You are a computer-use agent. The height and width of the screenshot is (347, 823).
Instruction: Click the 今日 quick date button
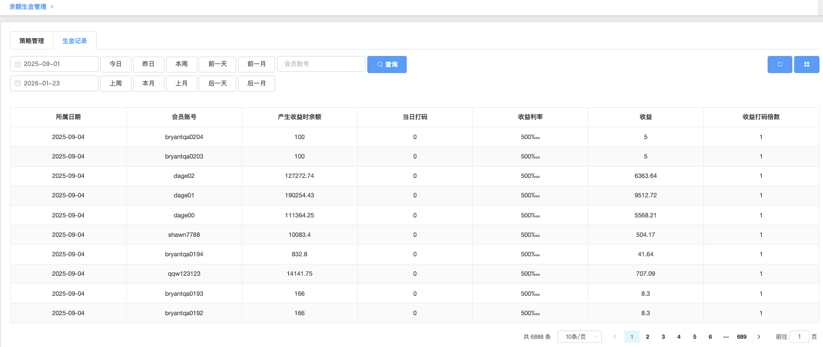point(116,64)
